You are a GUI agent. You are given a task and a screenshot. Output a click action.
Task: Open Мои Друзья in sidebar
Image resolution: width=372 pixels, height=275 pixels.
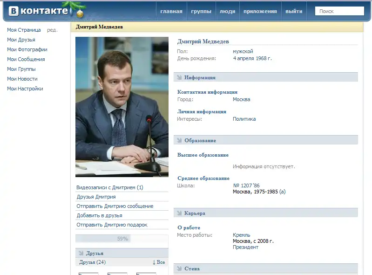[21, 40]
